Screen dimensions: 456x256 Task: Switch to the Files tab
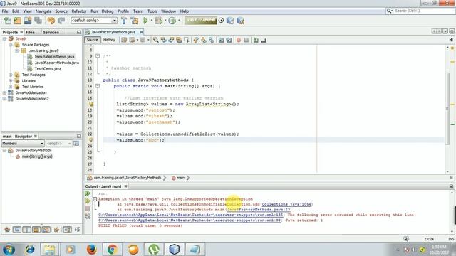point(30,32)
